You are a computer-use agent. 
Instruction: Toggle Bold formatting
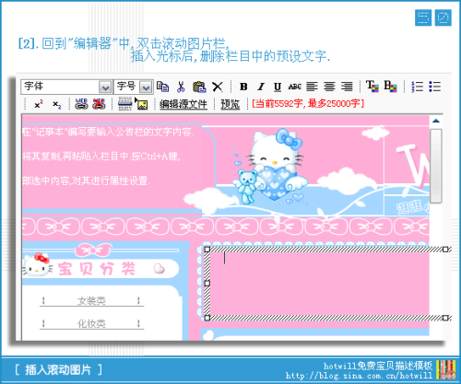click(x=243, y=87)
